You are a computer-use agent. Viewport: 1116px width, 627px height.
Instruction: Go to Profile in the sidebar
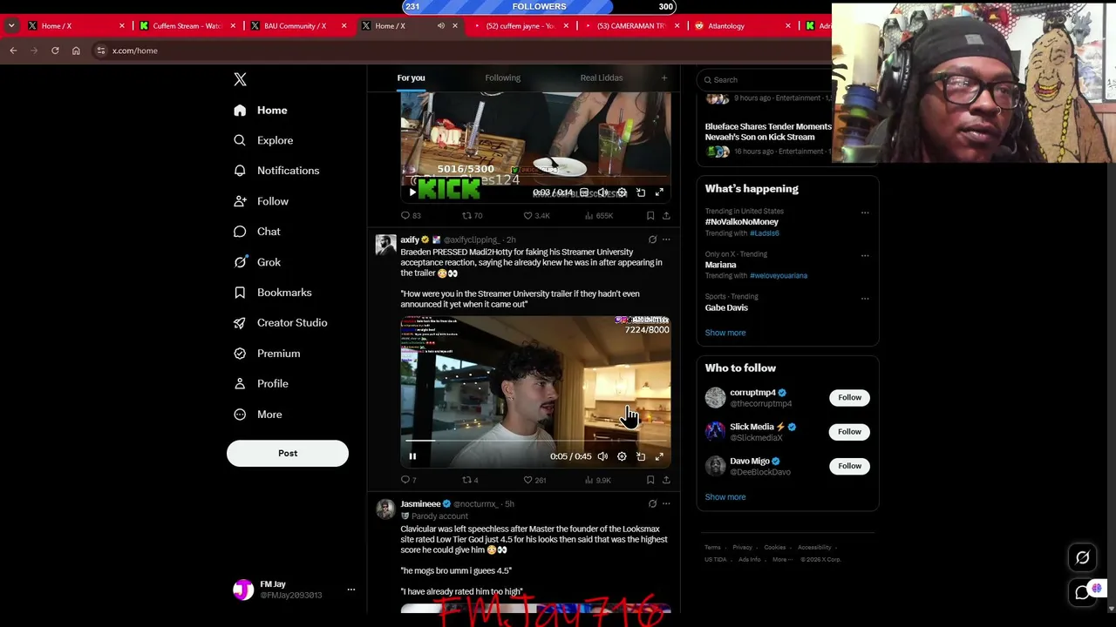click(261, 384)
